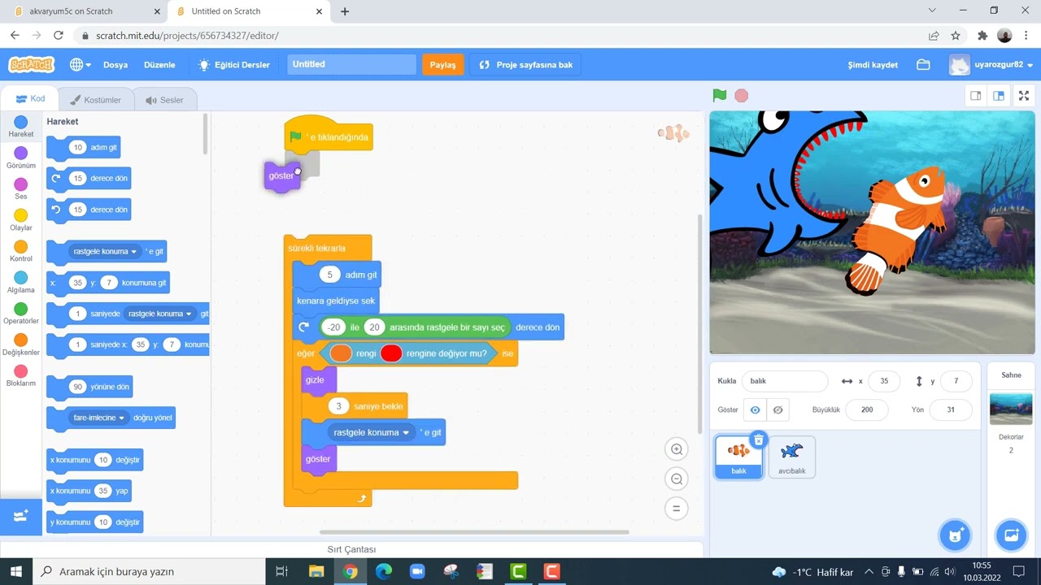Screen dimensions: 1041x585
Task: Enter full screen stage mode
Action: 1025,96
